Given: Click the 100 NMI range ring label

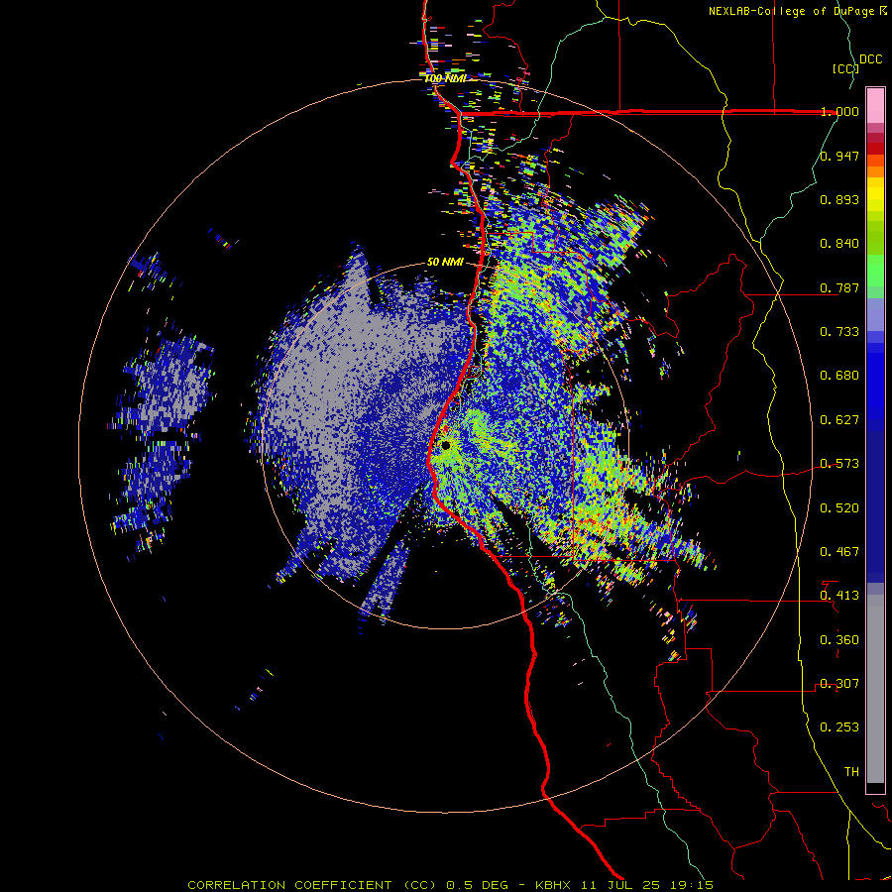Looking at the screenshot, I should [445, 78].
